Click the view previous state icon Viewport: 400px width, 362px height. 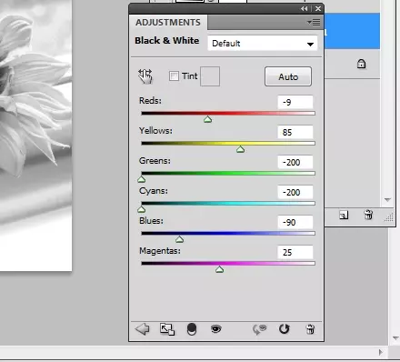(x=259, y=329)
